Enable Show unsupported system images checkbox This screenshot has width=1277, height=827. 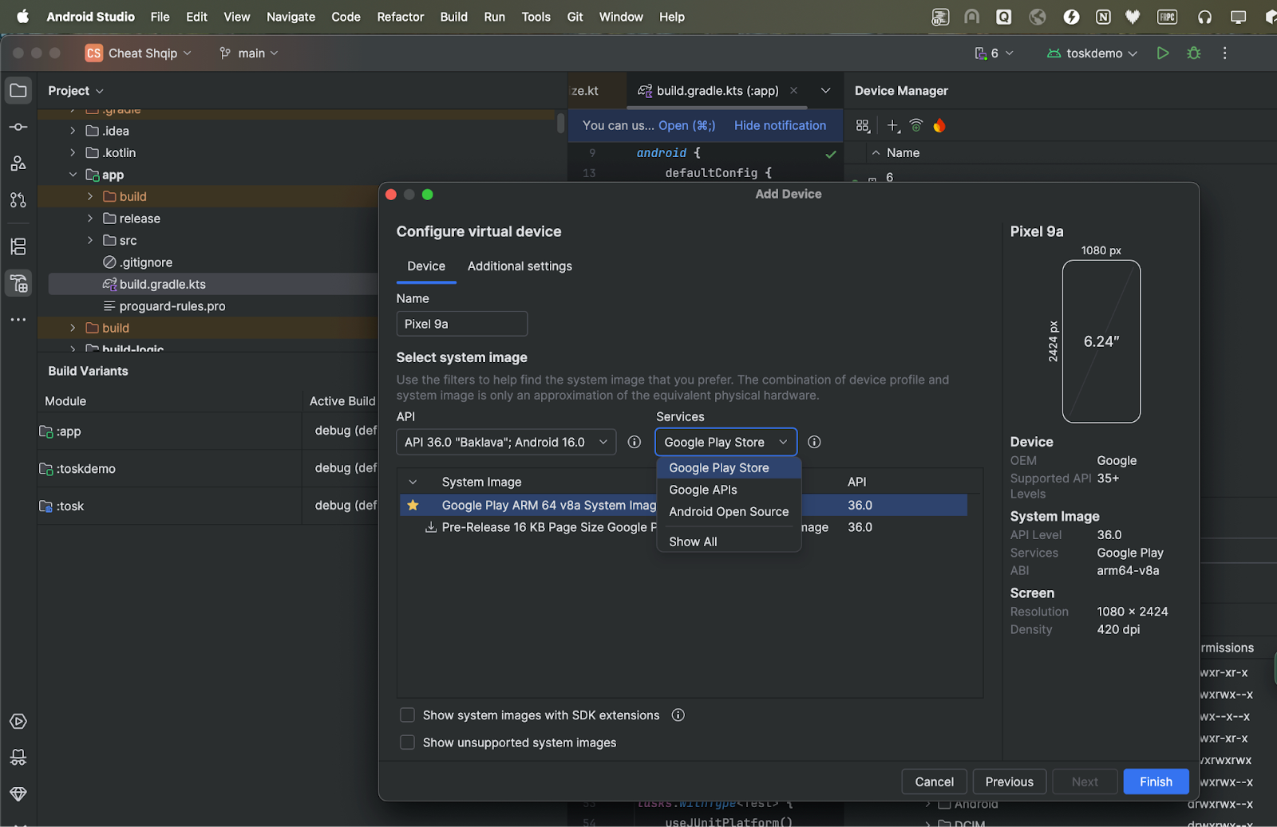[x=407, y=742]
